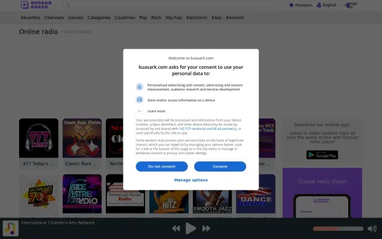Click the now-playing station artwork icon
The height and width of the screenshot is (239, 382).
coord(10,229)
